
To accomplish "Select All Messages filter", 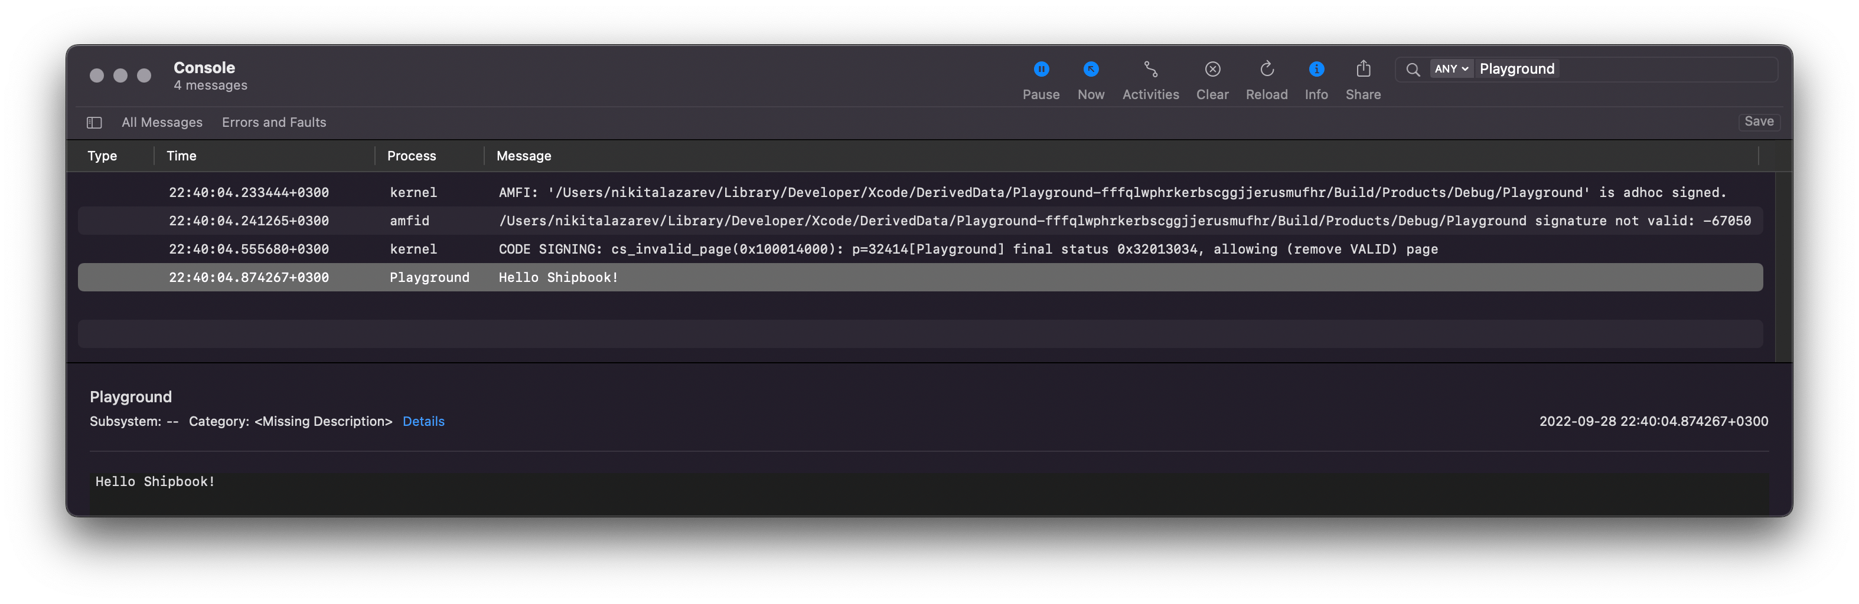I will [162, 122].
